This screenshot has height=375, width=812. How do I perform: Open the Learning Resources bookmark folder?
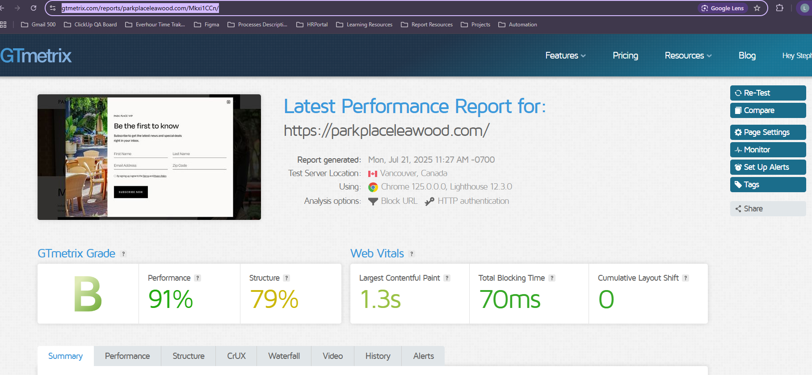coord(364,25)
